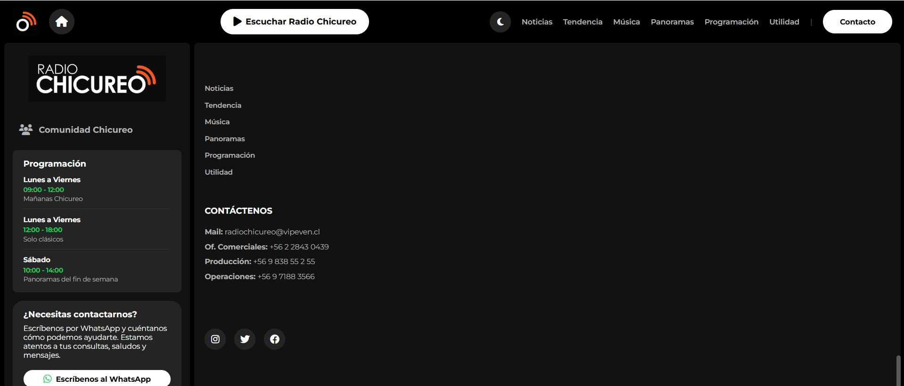This screenshot has height=386, width=904.
Task: Click the CONTÁCTENOS heading
Action: [x=238, y=211]
